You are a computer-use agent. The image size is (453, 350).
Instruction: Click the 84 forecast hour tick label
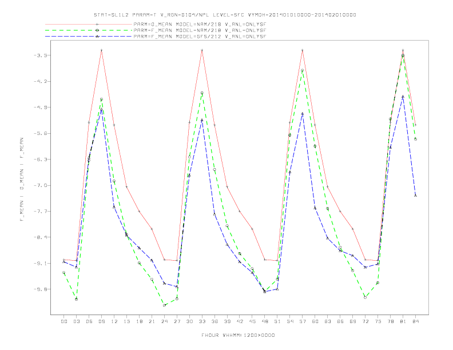(416, 321)
